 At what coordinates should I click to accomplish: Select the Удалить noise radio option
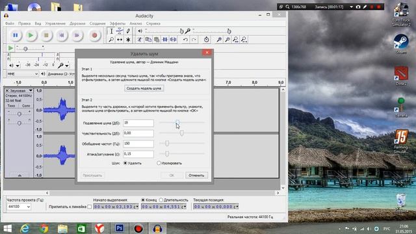(125, 163)
